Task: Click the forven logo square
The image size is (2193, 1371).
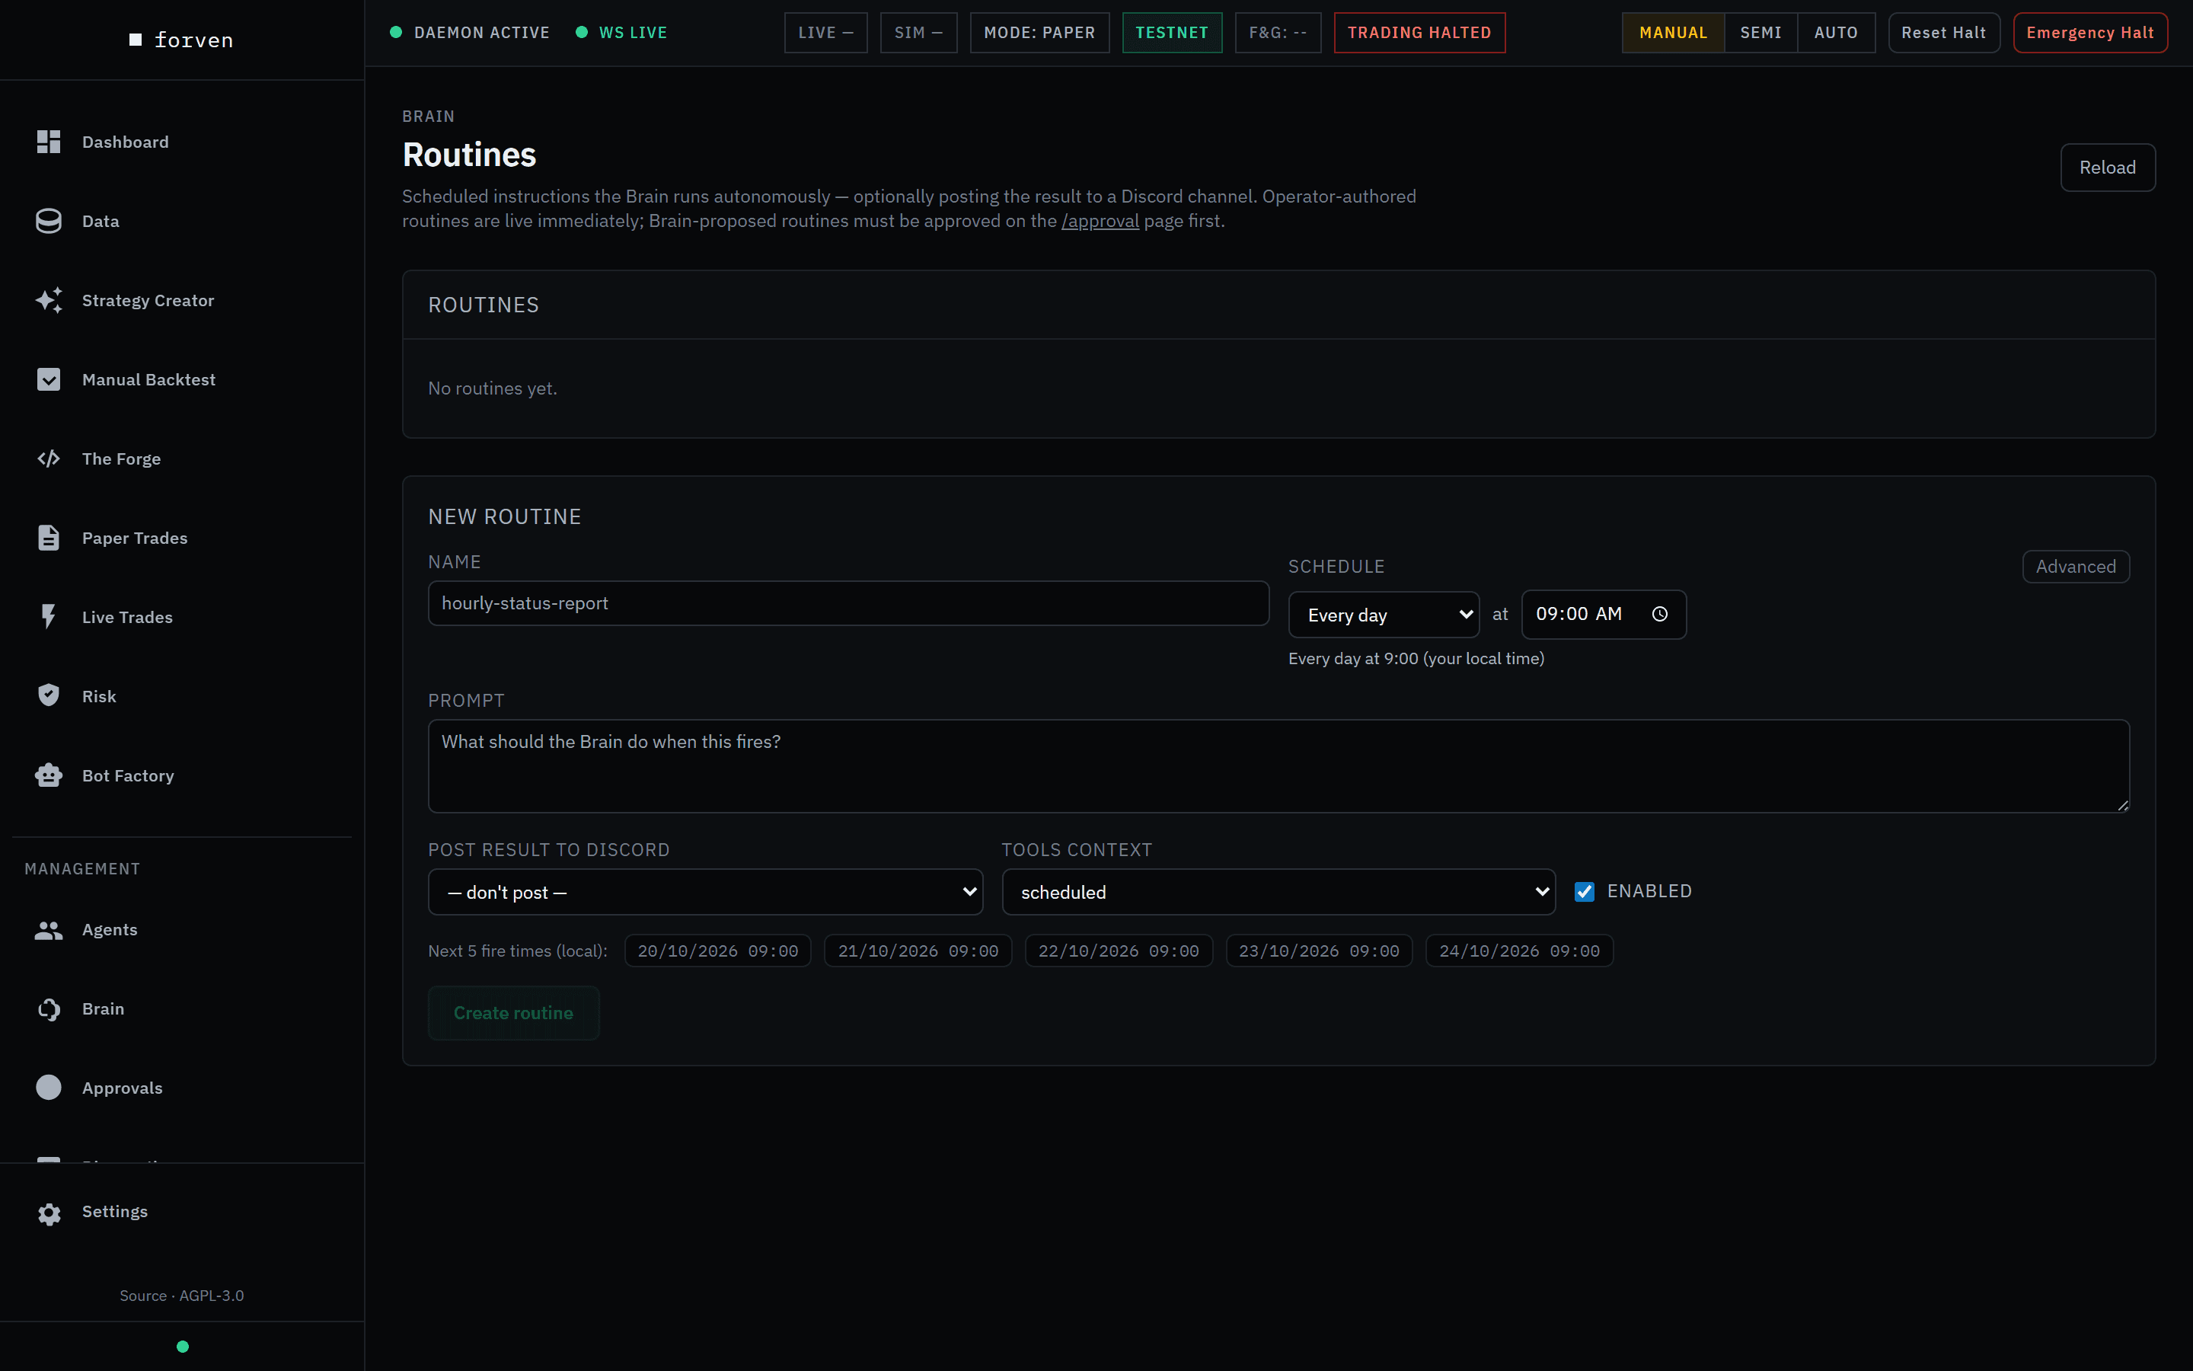Action: tap(136, 40)
